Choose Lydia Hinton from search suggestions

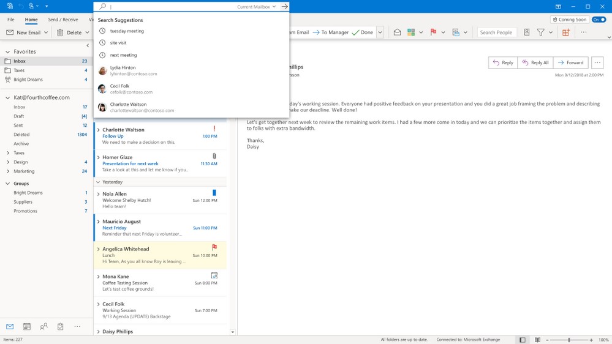191,70
